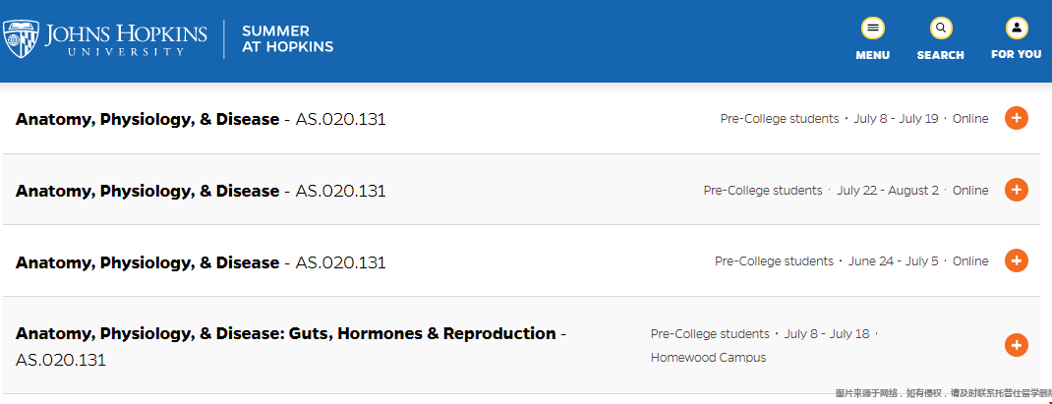Expand the July 8 - July 19 course
This screenshot has width=1052, height=404.
click(1016, 118)
